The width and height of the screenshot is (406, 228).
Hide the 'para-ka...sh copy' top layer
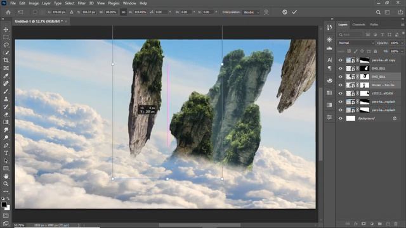(341, 60)
